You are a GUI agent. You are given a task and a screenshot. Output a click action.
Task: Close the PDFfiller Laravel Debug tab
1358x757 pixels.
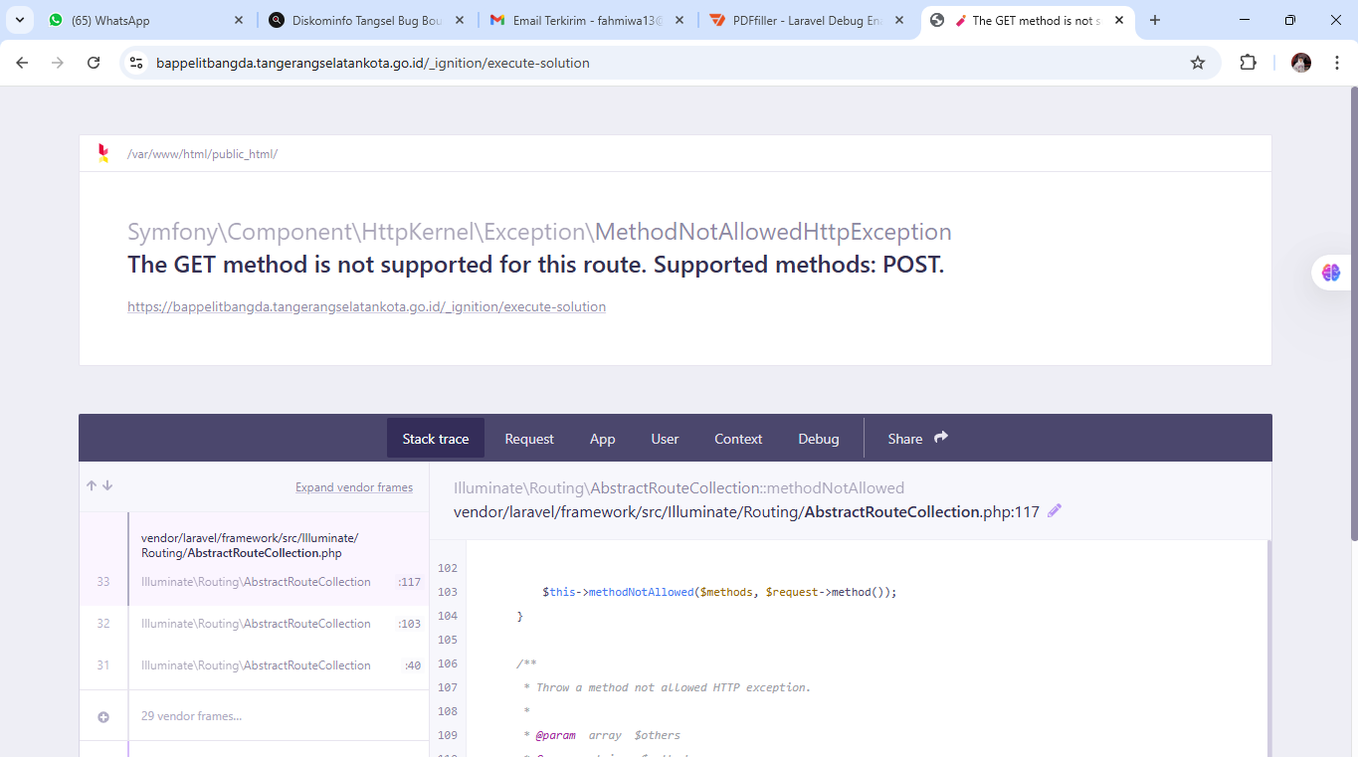tap(899, 20)
